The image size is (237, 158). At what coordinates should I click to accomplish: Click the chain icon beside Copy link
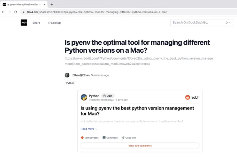coord(123,137)
